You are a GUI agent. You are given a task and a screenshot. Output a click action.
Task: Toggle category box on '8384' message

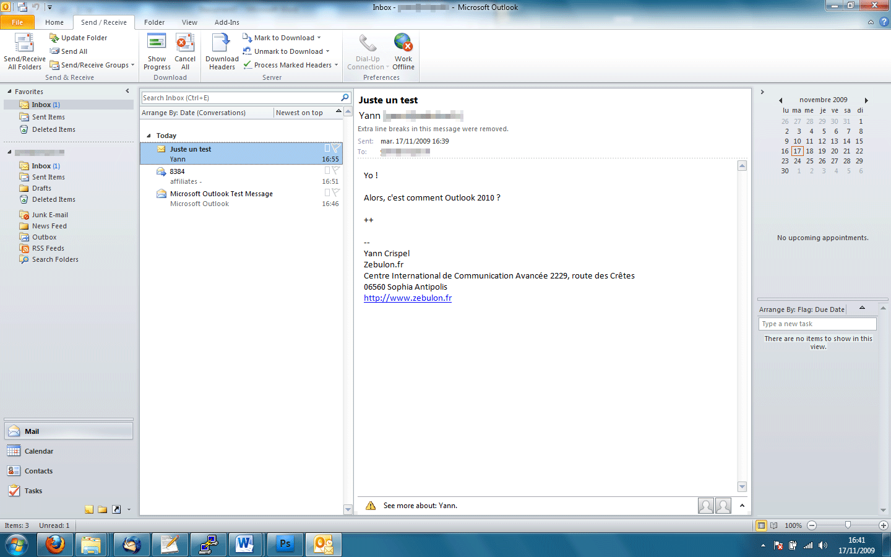point(327,171)
